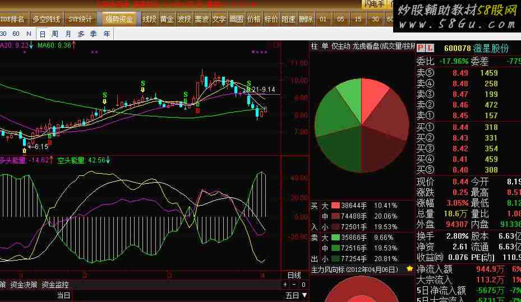Image resolution: width=521 pixels, height=302 pixels.
Task: Select the 价格 price tool
Action: click(x=253, y=19)
